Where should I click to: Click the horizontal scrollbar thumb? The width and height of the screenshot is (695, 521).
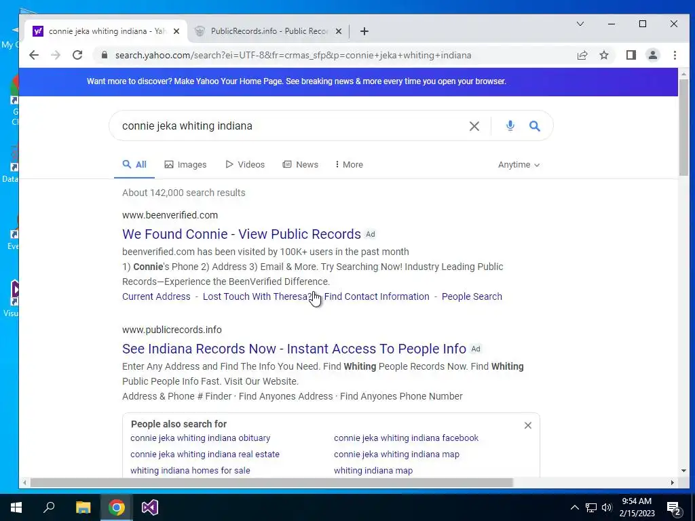point(271,482)
